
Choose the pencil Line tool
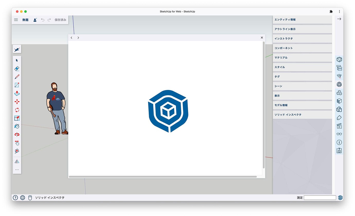[17, 76]
